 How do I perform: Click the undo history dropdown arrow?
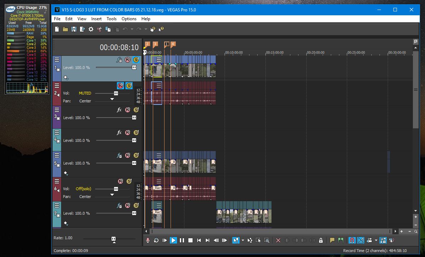tap(132, 29)
